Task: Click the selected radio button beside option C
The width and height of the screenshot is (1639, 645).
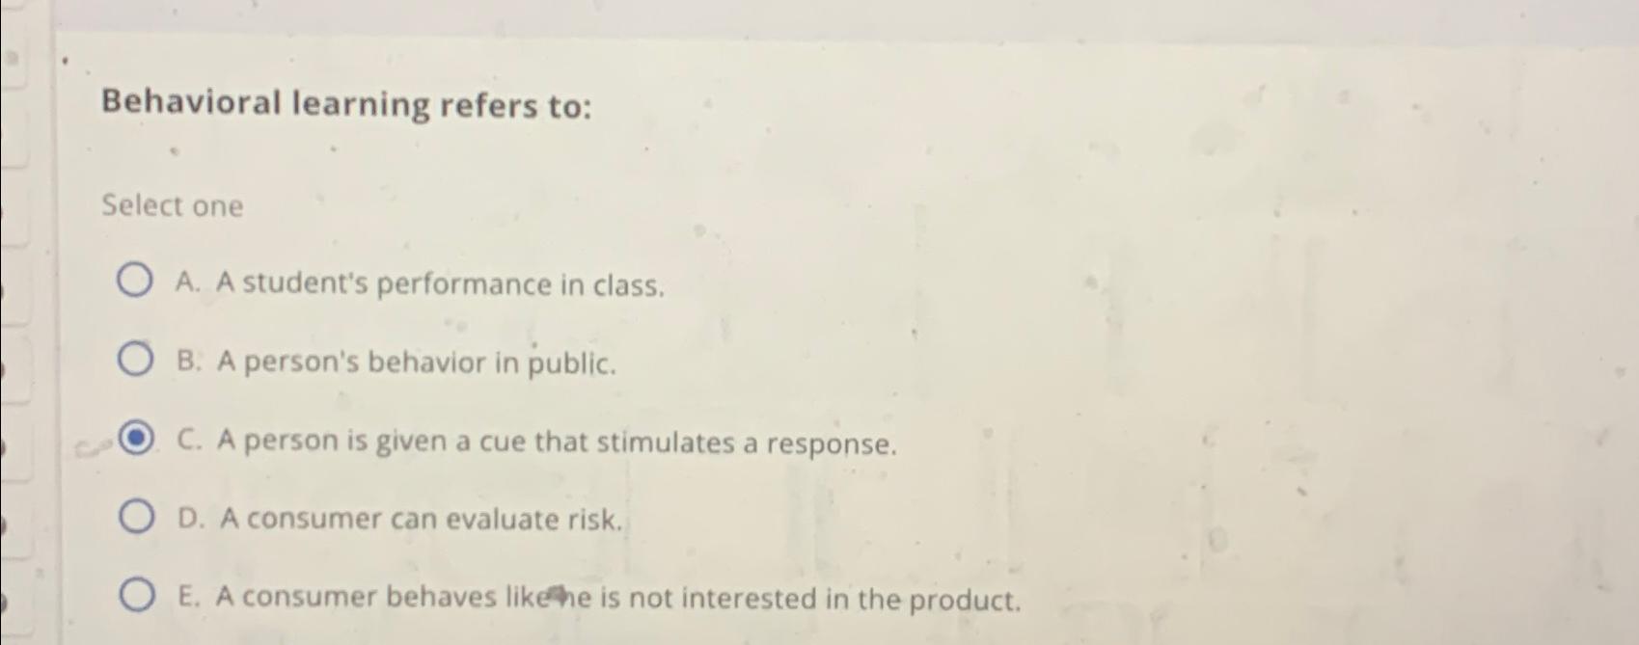Action: pyautogui.click(x=134, y=439)
